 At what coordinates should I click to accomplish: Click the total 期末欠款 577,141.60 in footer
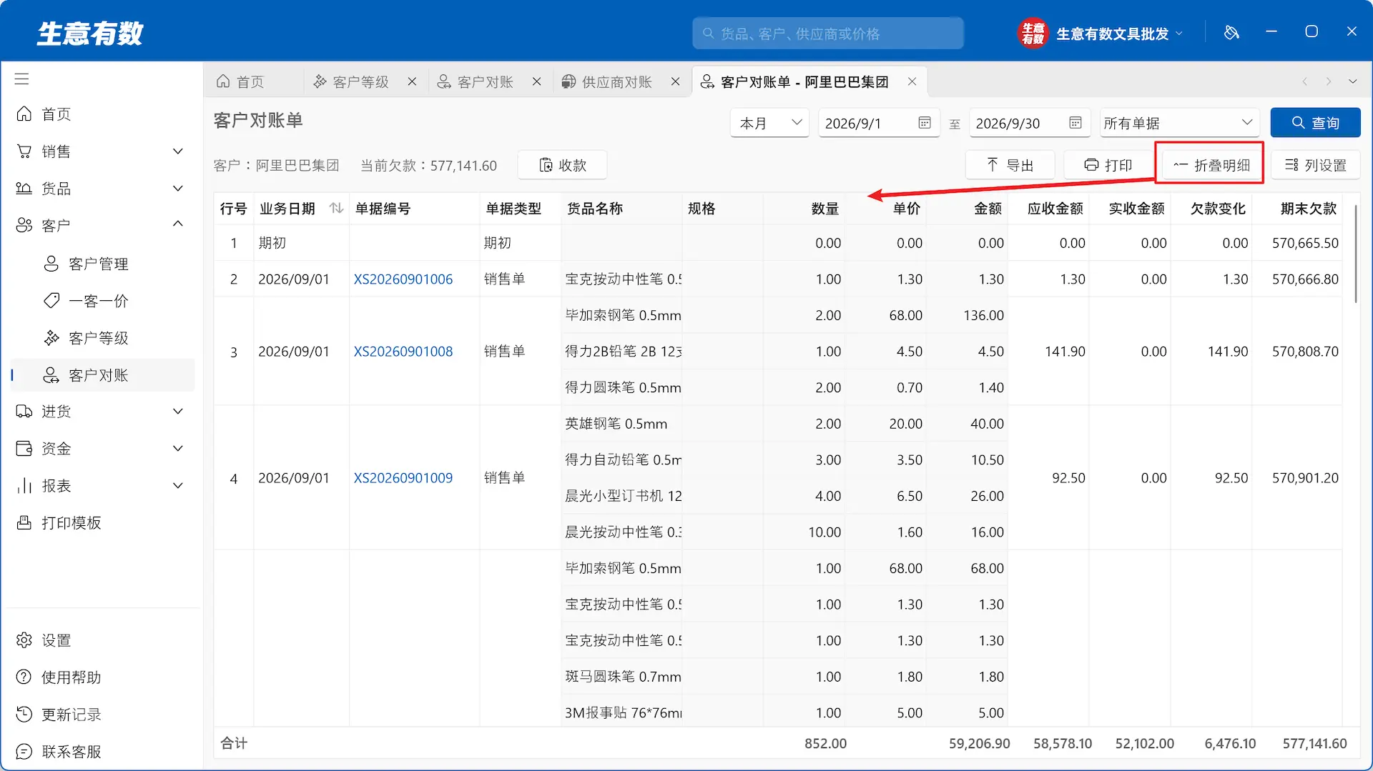point(1314,743)
